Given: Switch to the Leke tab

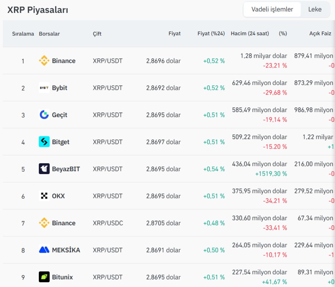Looking at the screenshot, I should click(315, 9).
